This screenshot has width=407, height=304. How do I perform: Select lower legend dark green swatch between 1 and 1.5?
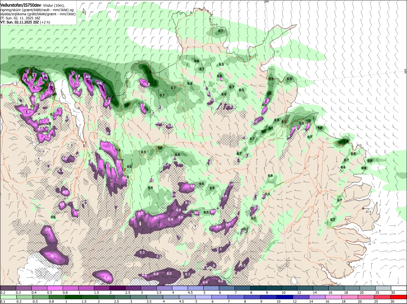(x=73, y=297)
